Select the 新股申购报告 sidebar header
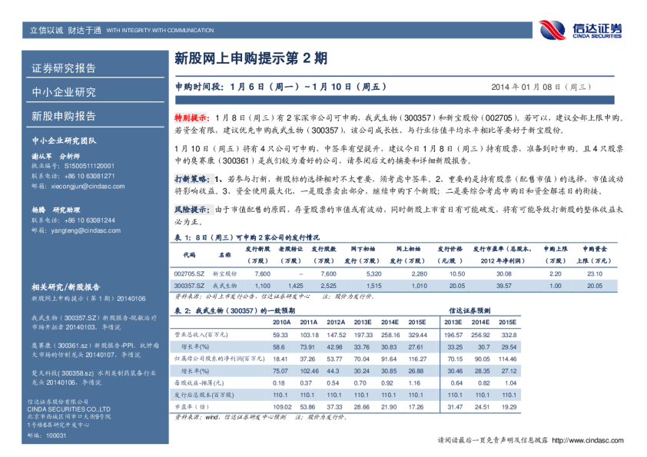 [65, 116]
